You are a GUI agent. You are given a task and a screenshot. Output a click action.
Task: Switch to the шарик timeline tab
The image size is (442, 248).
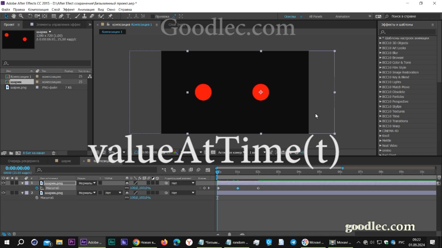click(66, 161)
